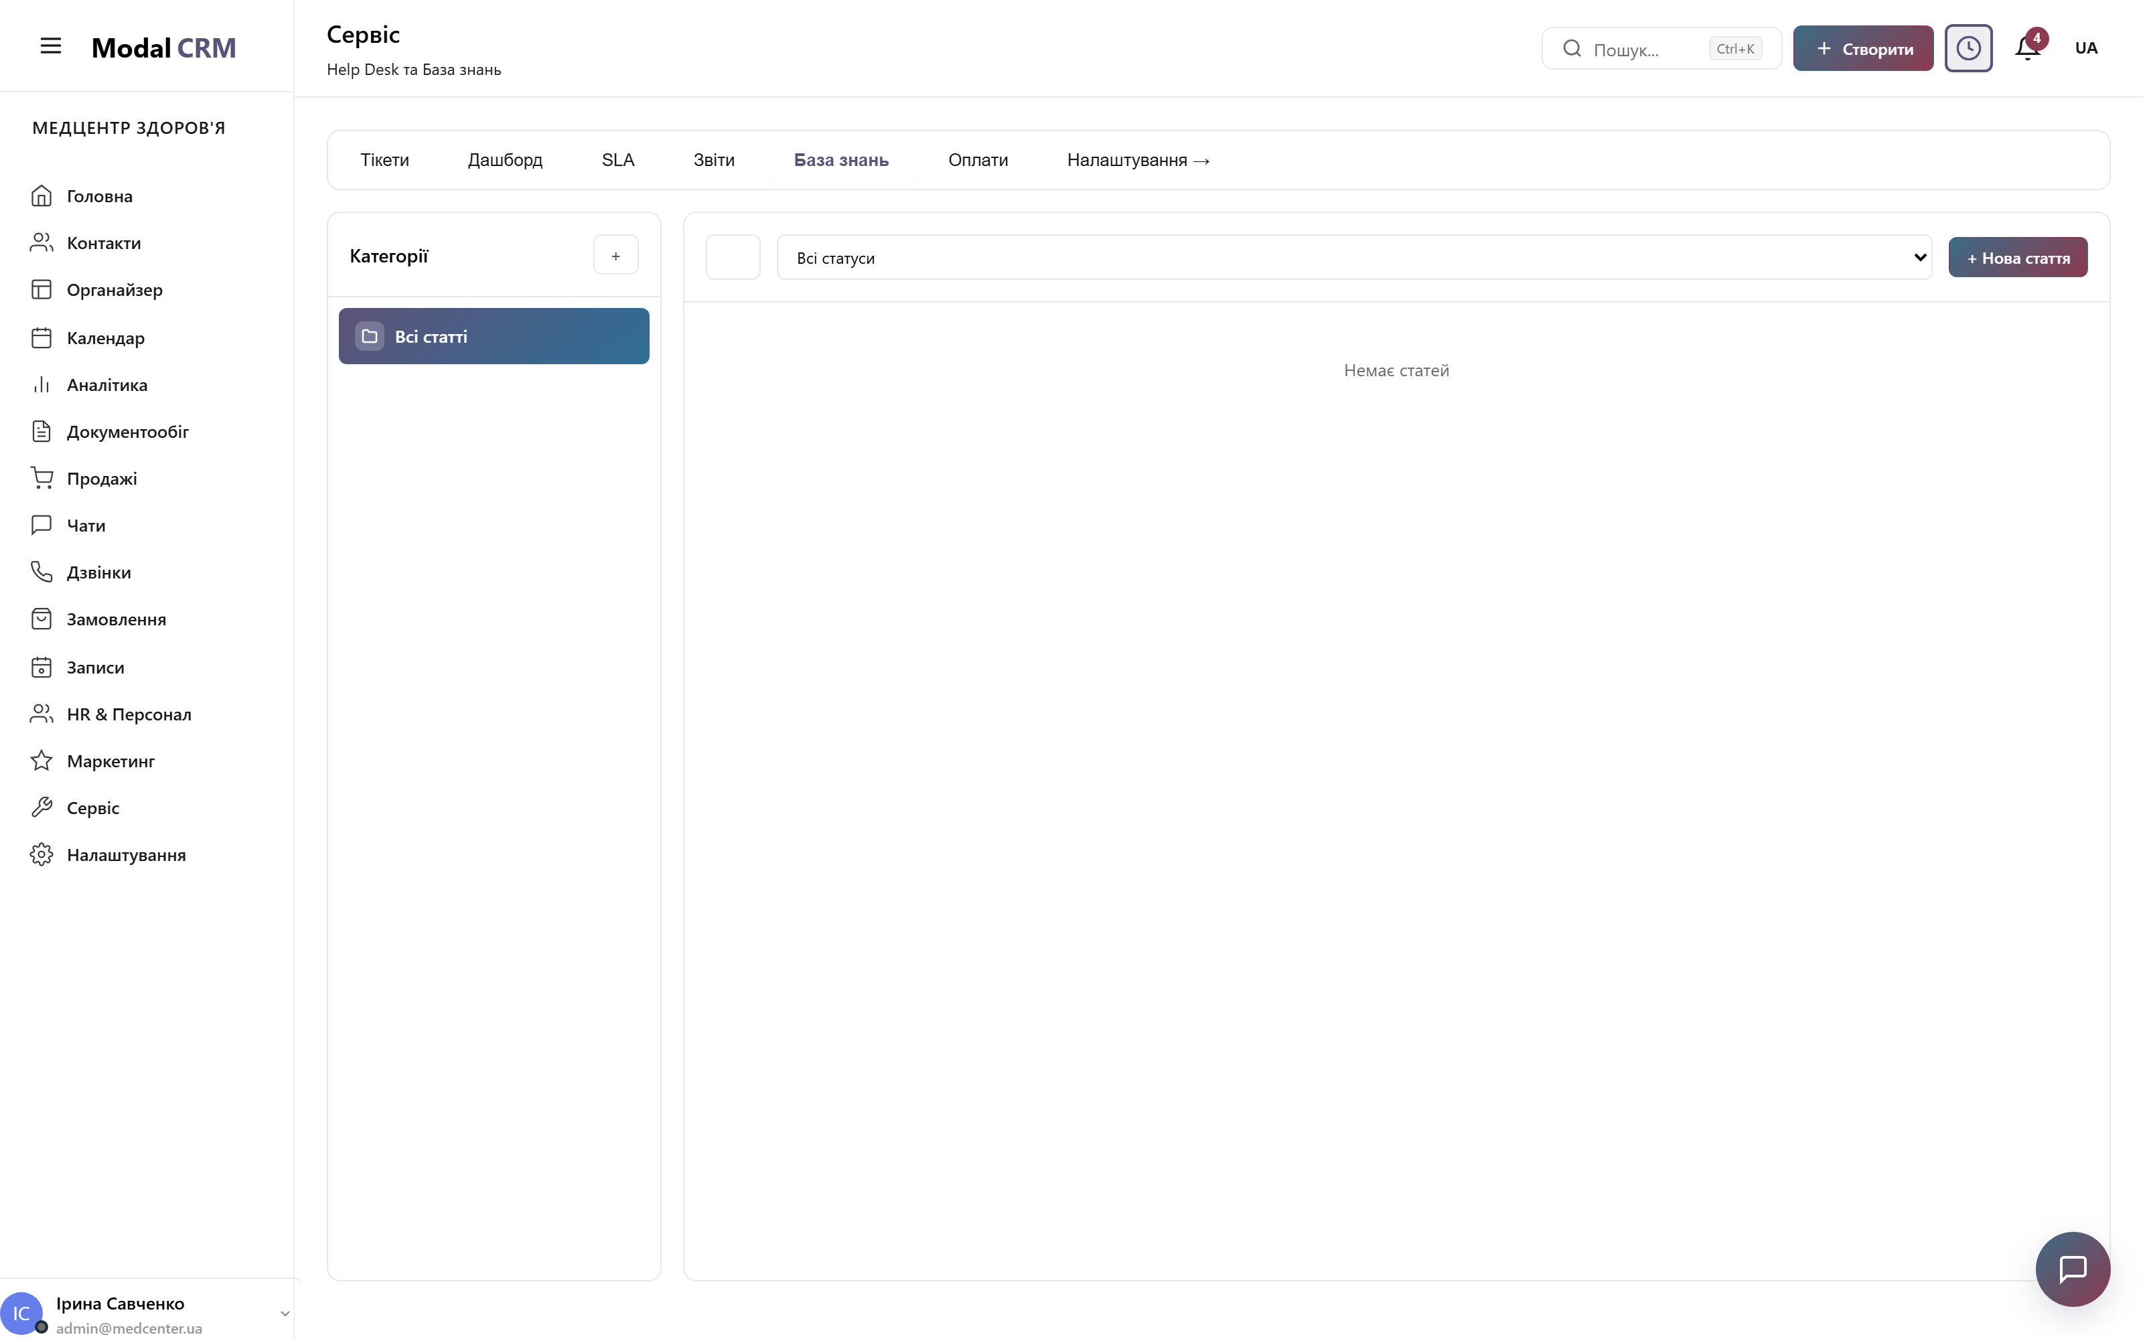Click the Документообіг document icon
Screen dimensions: 2143x1339
click(42, 431)
